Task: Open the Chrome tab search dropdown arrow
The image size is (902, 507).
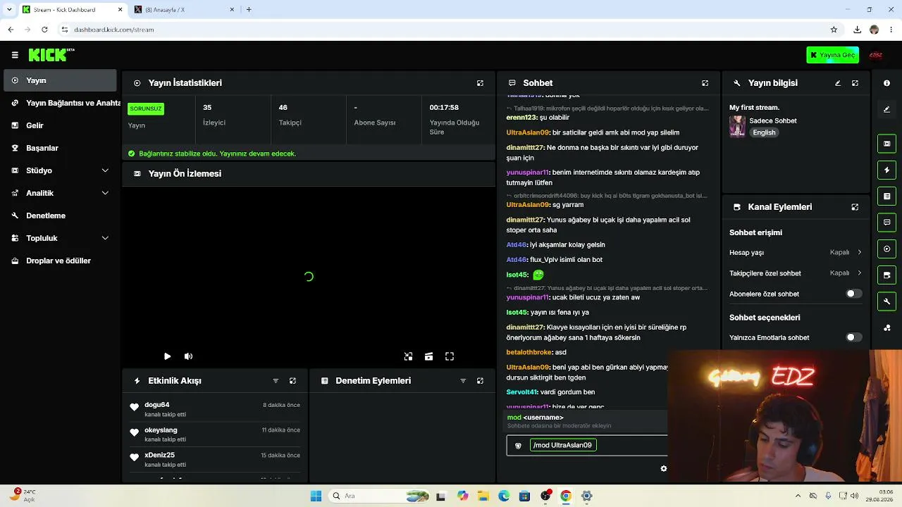Action: point(9,9)
